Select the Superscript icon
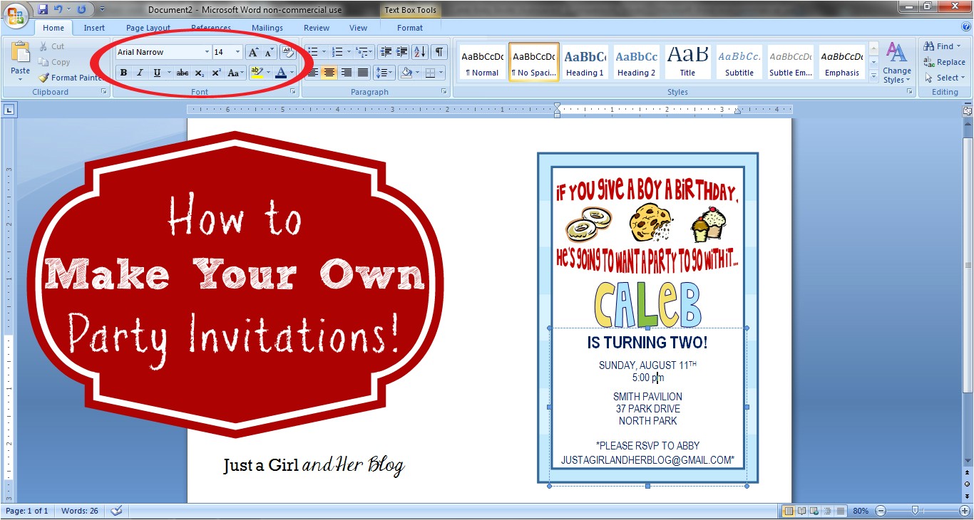Image resolution: width=974 pixels, height=520 pixels. (x=216, y=72)
